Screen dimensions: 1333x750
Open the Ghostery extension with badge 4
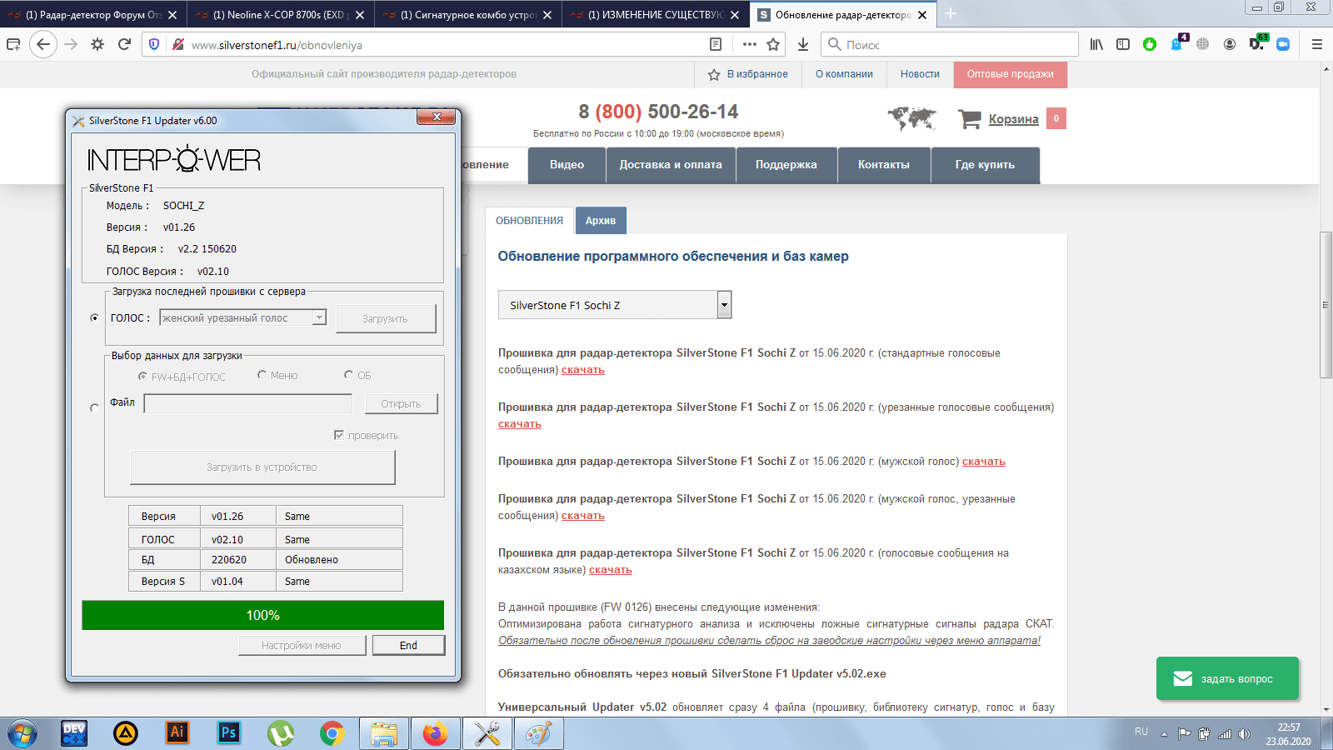(x=1177, y=43)
